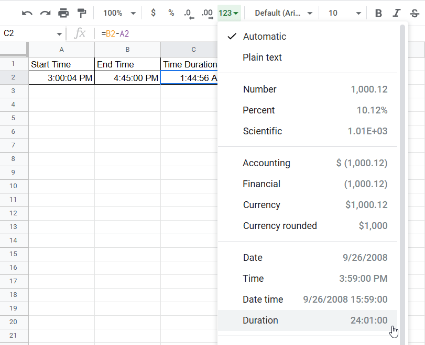This screenshot has height=345, width=425.
Task: Toggle Bold formatting
Action: pyautogui.click(x=378, y=13)
